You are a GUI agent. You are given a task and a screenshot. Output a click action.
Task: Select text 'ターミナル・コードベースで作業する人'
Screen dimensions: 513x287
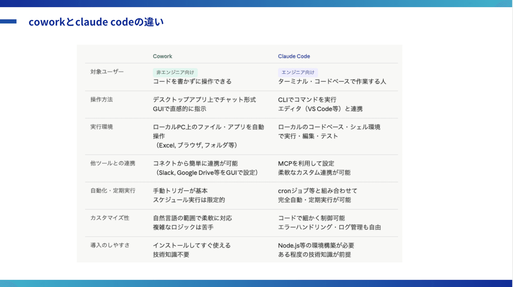[x=332, y=81]
